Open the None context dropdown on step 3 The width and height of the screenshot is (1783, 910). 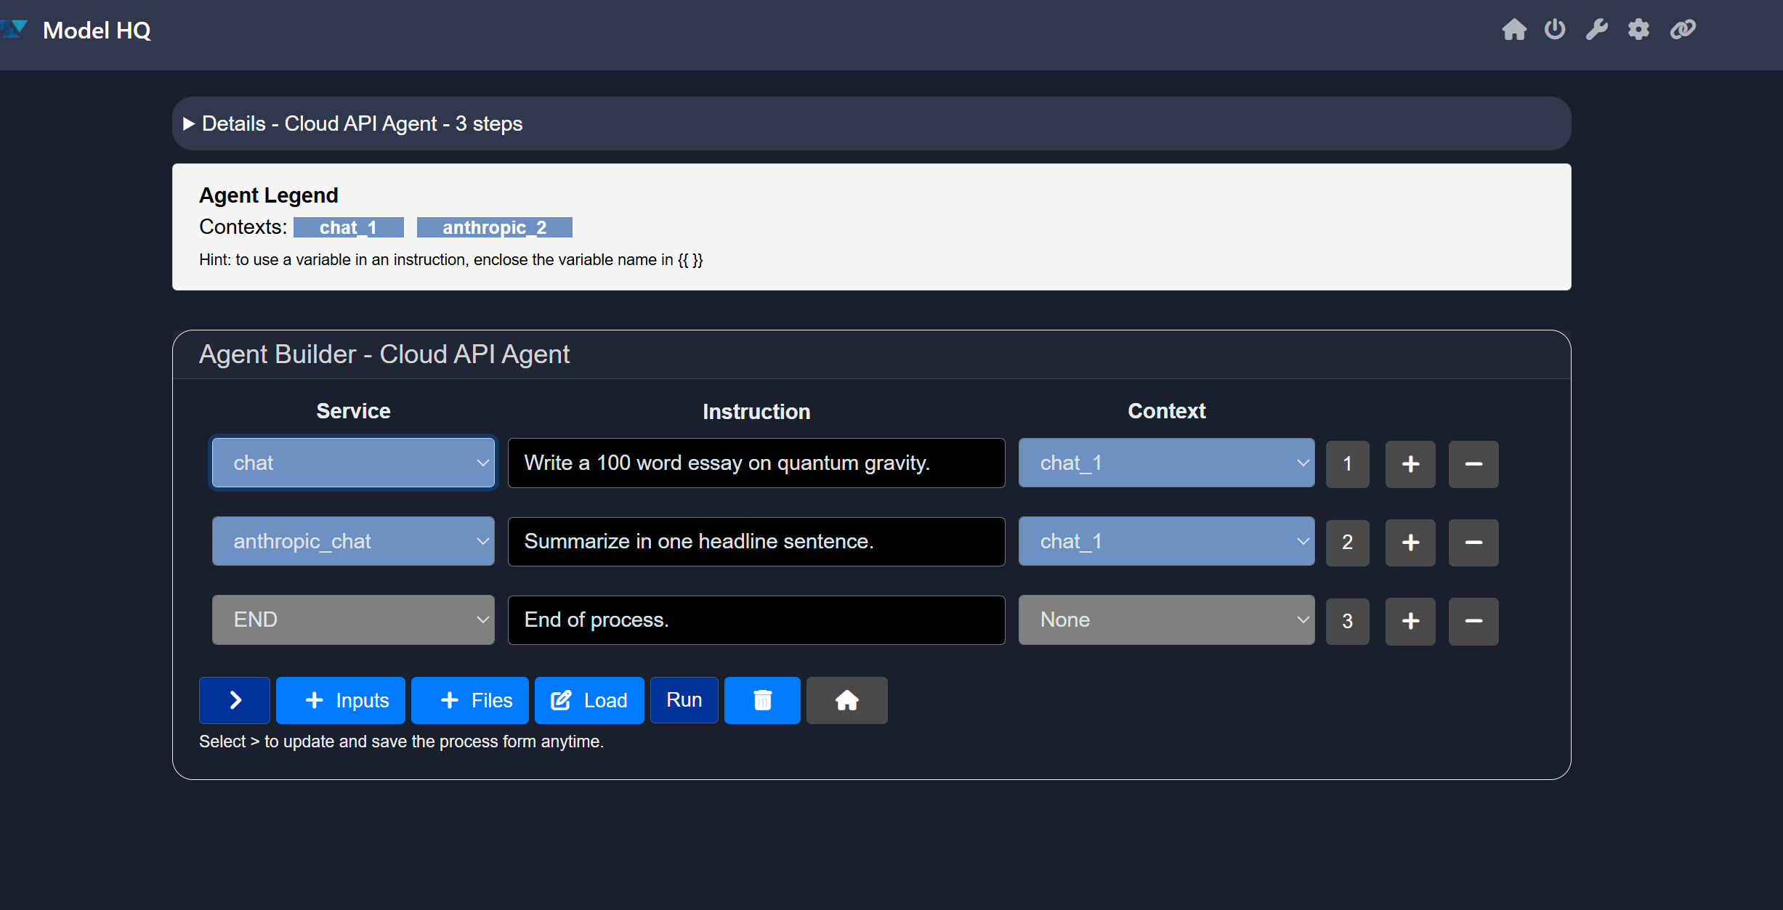coord(1166,619)
